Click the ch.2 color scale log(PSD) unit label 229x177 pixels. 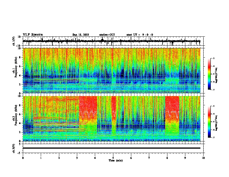[x=217, y=123]
